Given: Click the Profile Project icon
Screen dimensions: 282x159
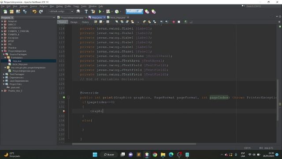Looking at the screenshot, I should pyautogui.click(x=117, y=11).
